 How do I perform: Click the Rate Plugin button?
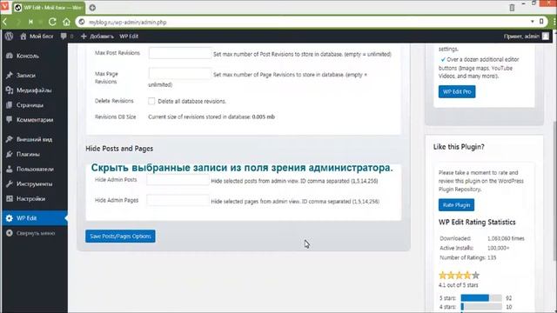[456, 205]
